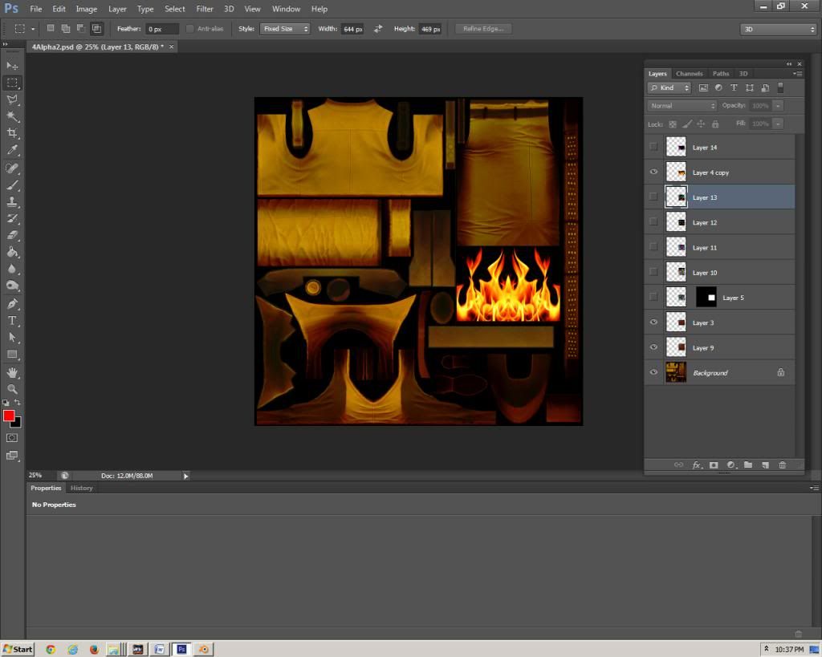Select the Zoom tool in toolbar
The height and width of the screenshot is (657, 822).
tap(12, 389)
